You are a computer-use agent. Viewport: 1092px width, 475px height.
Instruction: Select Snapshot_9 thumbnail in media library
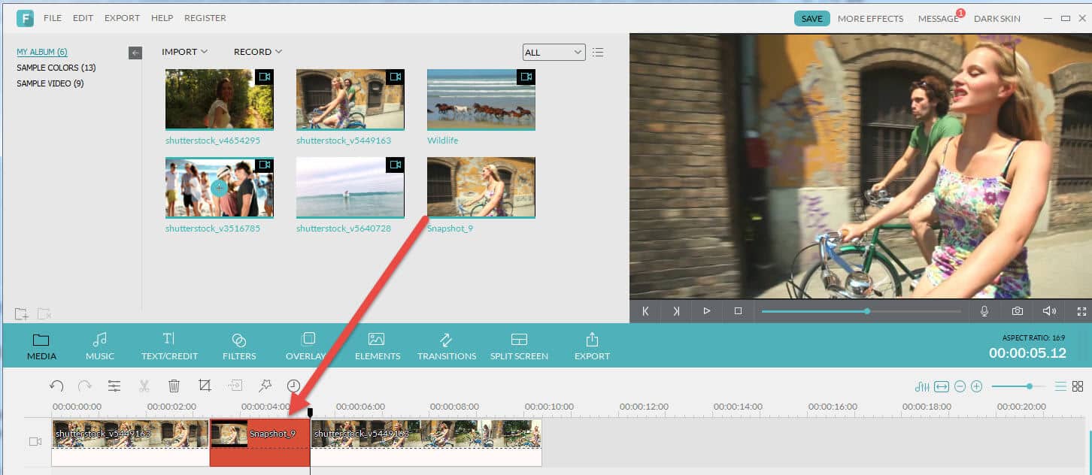(x=481, y=187)
